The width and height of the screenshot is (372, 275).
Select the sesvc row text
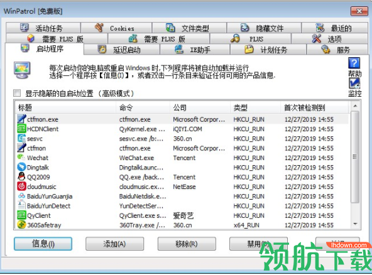pos(35,139)
